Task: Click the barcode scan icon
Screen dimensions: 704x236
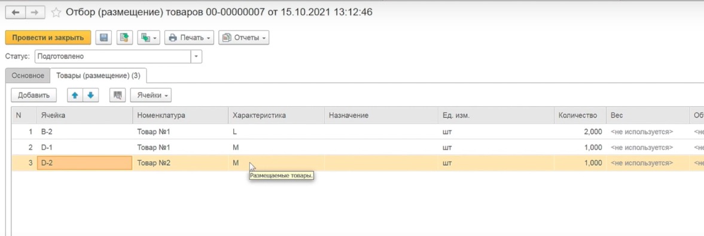Action: [118, 95]
